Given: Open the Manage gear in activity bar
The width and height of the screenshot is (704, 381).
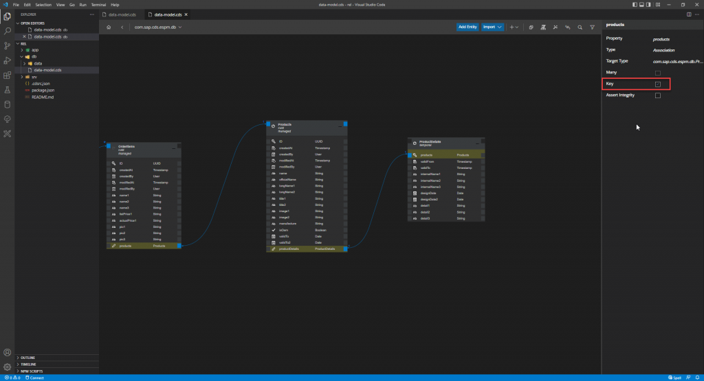Looking at the screenshot, I should tap(7, 367).
